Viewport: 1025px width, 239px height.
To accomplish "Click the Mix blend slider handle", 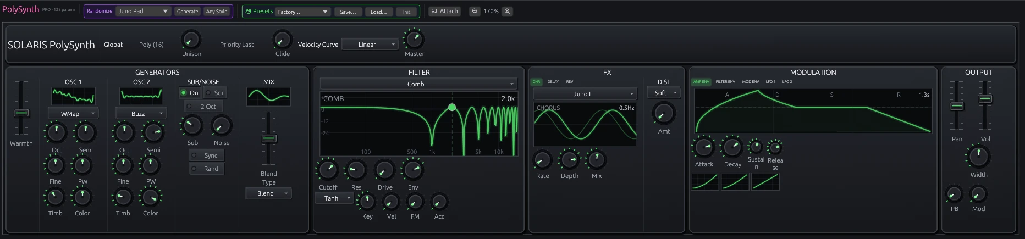I will coord(269,138).
